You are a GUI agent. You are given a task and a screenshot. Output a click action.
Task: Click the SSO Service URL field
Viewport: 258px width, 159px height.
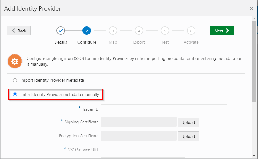tap(164, 149)
